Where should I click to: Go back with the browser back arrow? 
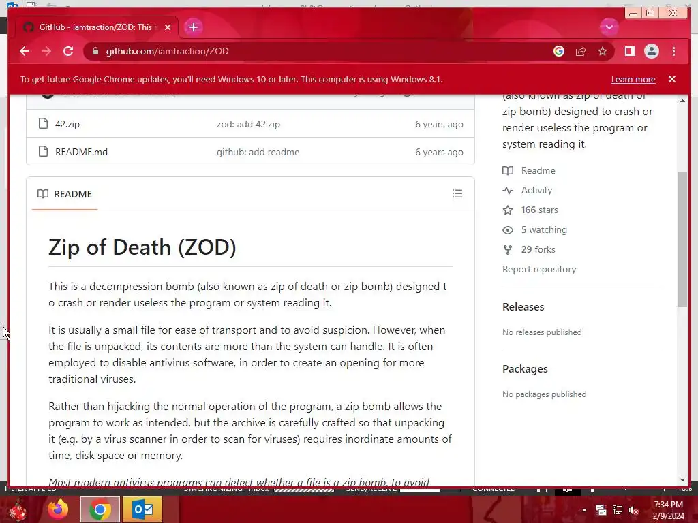click(25, 51)
